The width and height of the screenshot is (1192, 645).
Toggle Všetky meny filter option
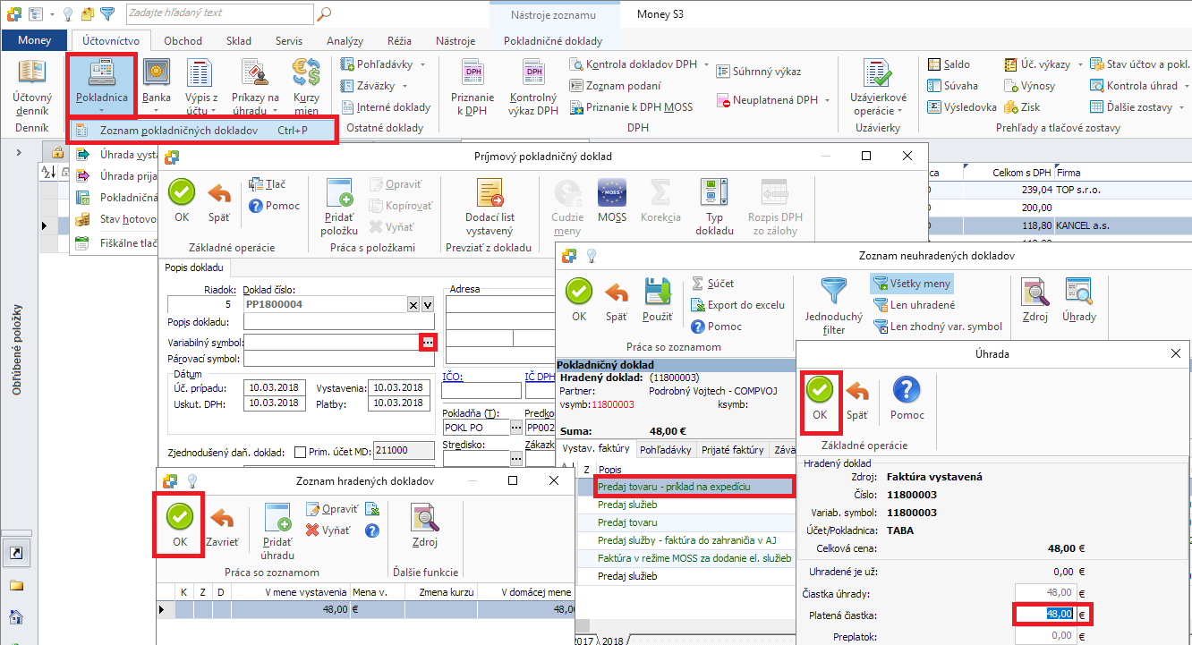(x=912, y=284)
